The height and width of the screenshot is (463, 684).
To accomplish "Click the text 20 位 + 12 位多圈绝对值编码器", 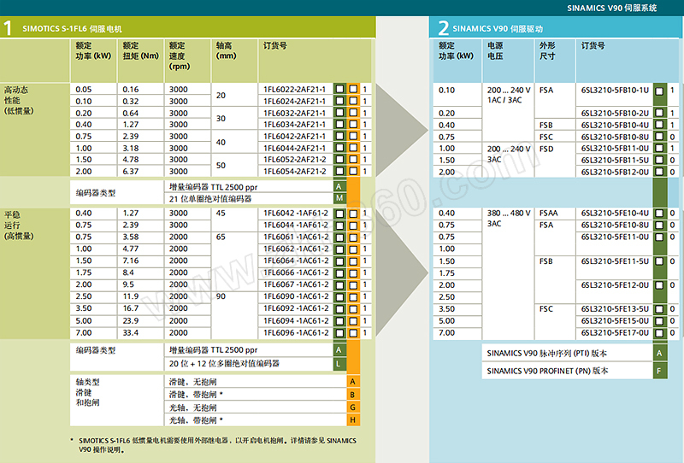I will click(x=224, y=364).
